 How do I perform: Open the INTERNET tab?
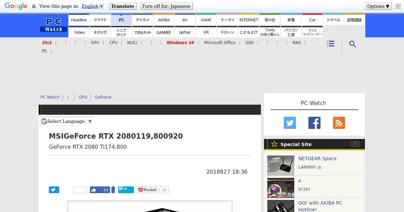coord(249,20)
